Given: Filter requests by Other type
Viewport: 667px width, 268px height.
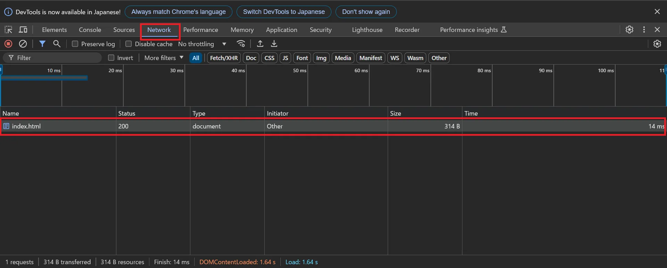Looking at the screenshot, I should [439, 58].
